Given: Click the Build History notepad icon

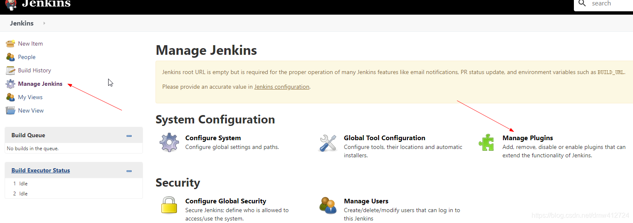Looking at the screenshot, I should [x=10, y=70].
